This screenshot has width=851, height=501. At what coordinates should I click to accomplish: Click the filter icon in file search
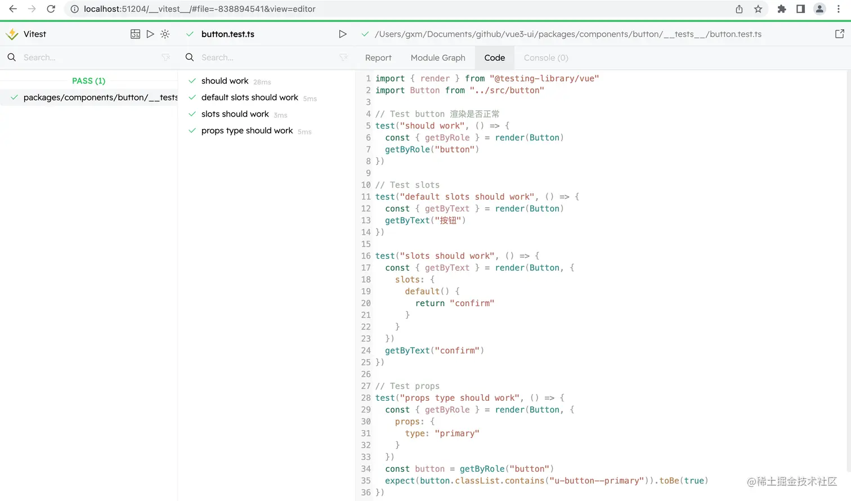tap(165, 57)
